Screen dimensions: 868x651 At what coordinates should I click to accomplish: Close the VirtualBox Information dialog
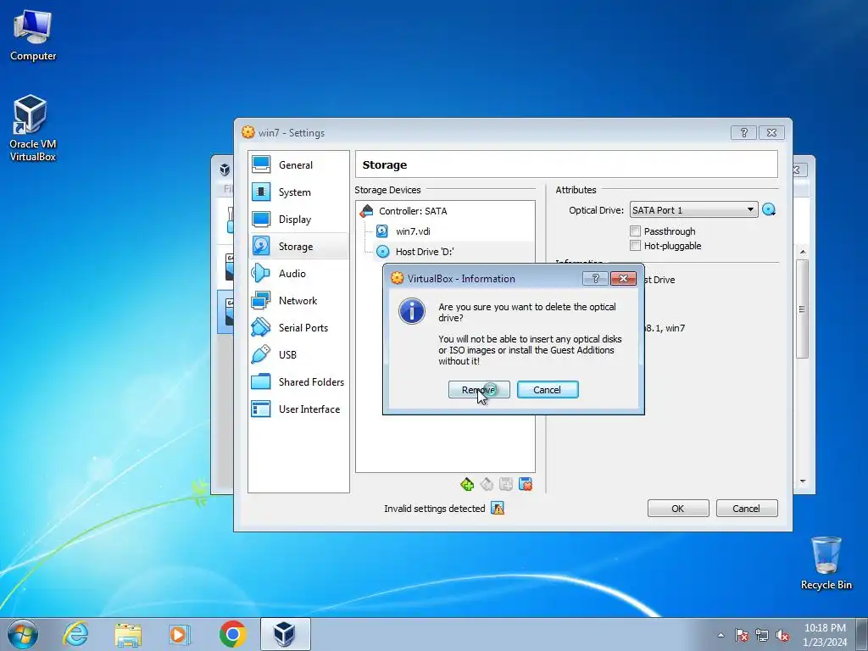[623, 278]
